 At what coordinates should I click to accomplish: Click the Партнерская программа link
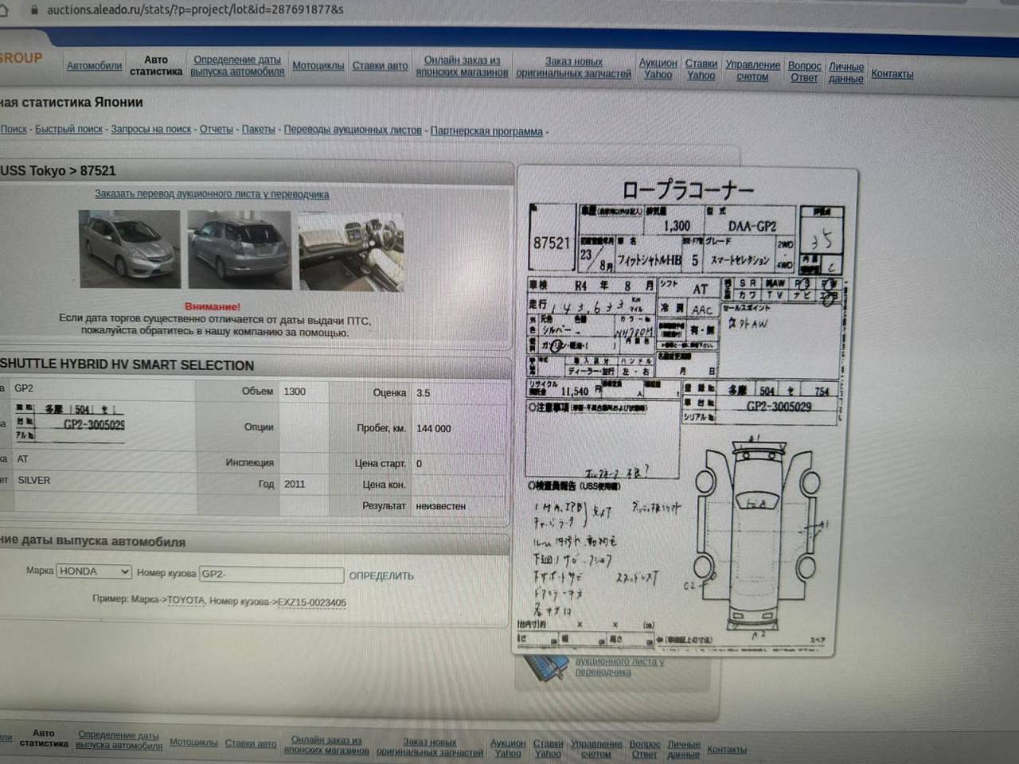point(486,131)
